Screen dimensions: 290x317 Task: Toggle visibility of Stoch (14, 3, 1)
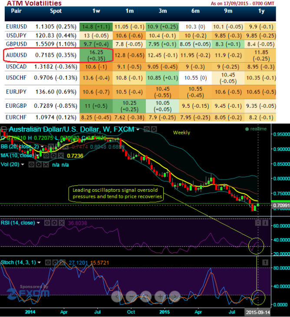(49, 263)
